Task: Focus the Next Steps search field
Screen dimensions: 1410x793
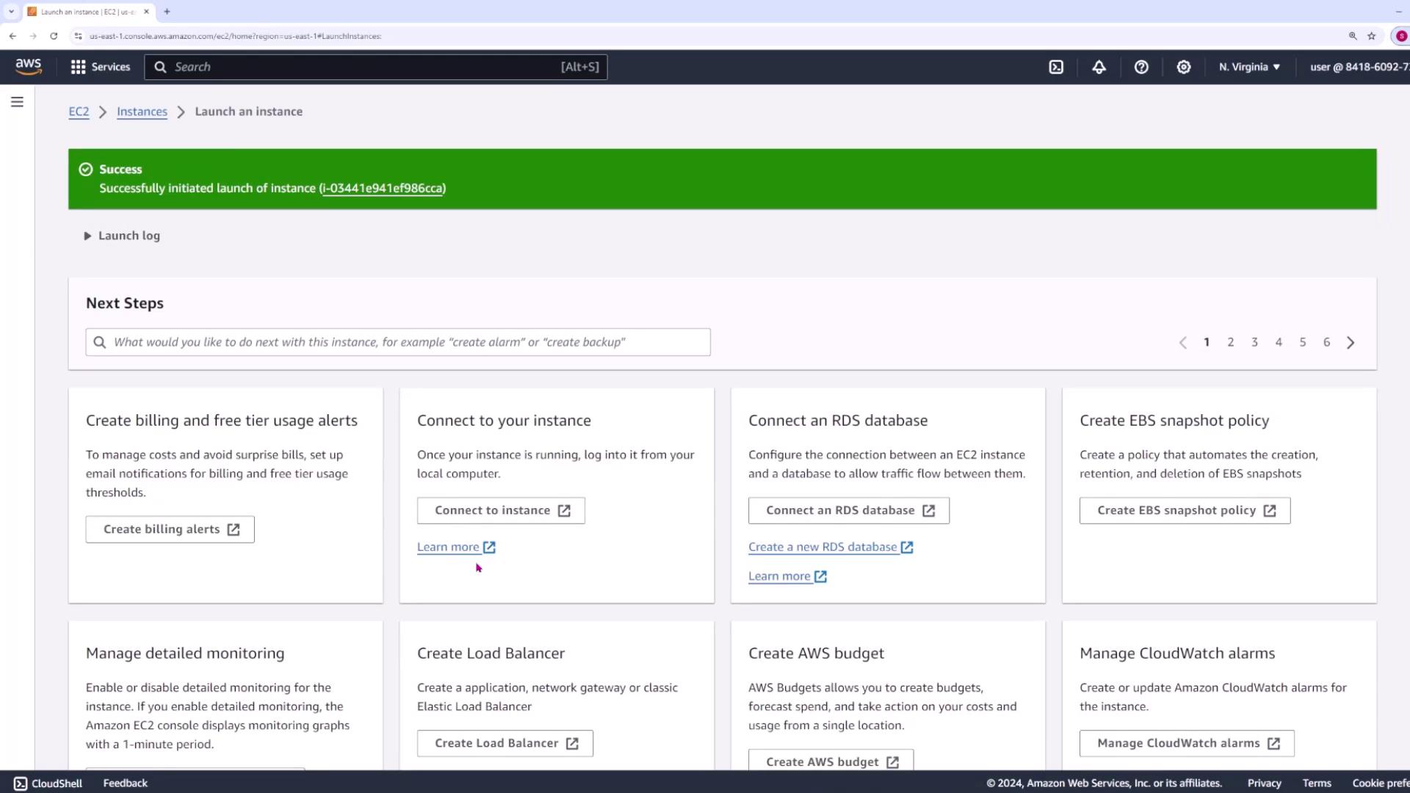Action: [x=397, y=342]
